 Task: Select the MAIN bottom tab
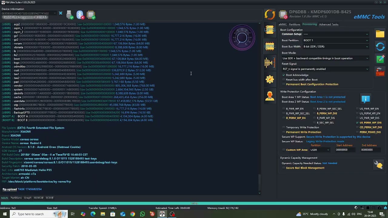tap(5, 198)
